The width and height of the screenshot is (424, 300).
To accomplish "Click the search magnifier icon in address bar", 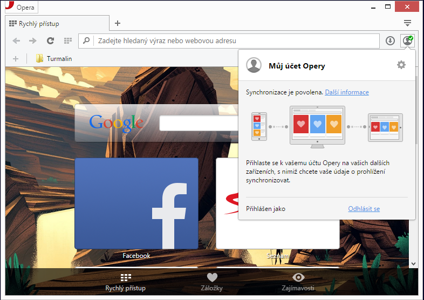I will (86, 41).
